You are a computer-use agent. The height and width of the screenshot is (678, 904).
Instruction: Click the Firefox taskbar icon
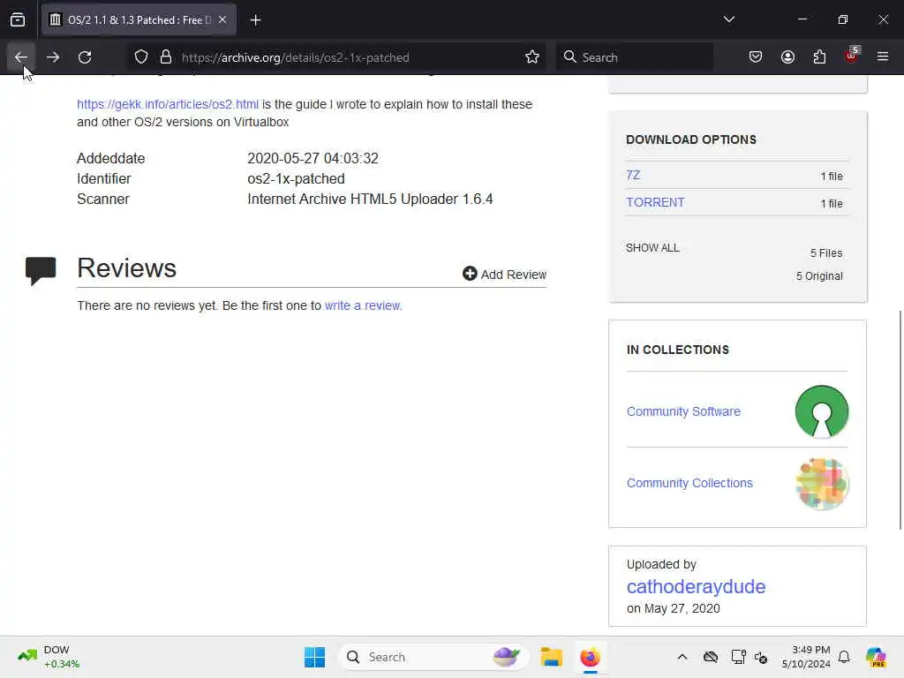[590, 657]
